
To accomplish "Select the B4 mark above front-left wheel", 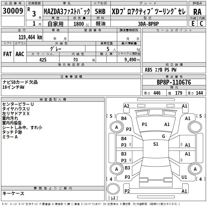I will (124, 119).
